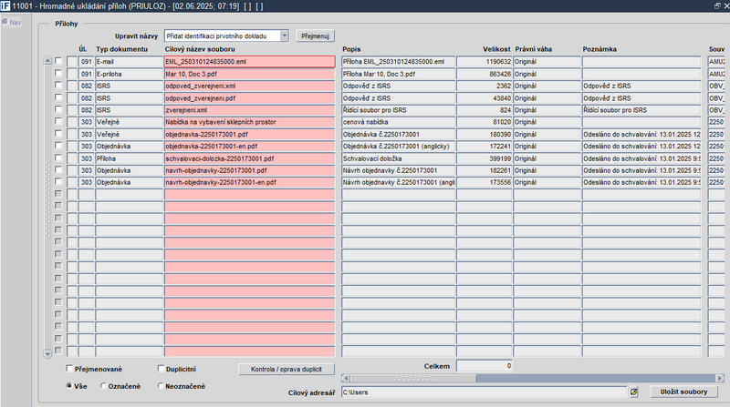Tick checkbox for schvalovaci-dolozka-2250173001.pdf row
Viewport: 730px width, 407px height.
coord(58,158)
